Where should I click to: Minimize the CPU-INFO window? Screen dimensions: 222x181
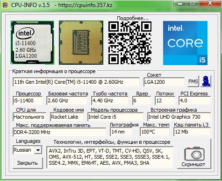pyautogui.click(x=180, y=4)
